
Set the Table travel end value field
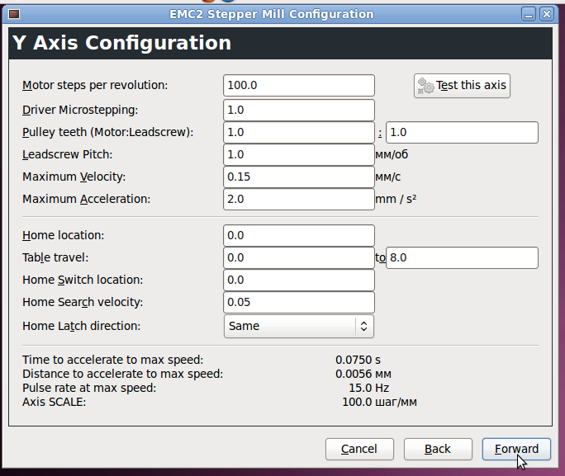tap(462, 257)
